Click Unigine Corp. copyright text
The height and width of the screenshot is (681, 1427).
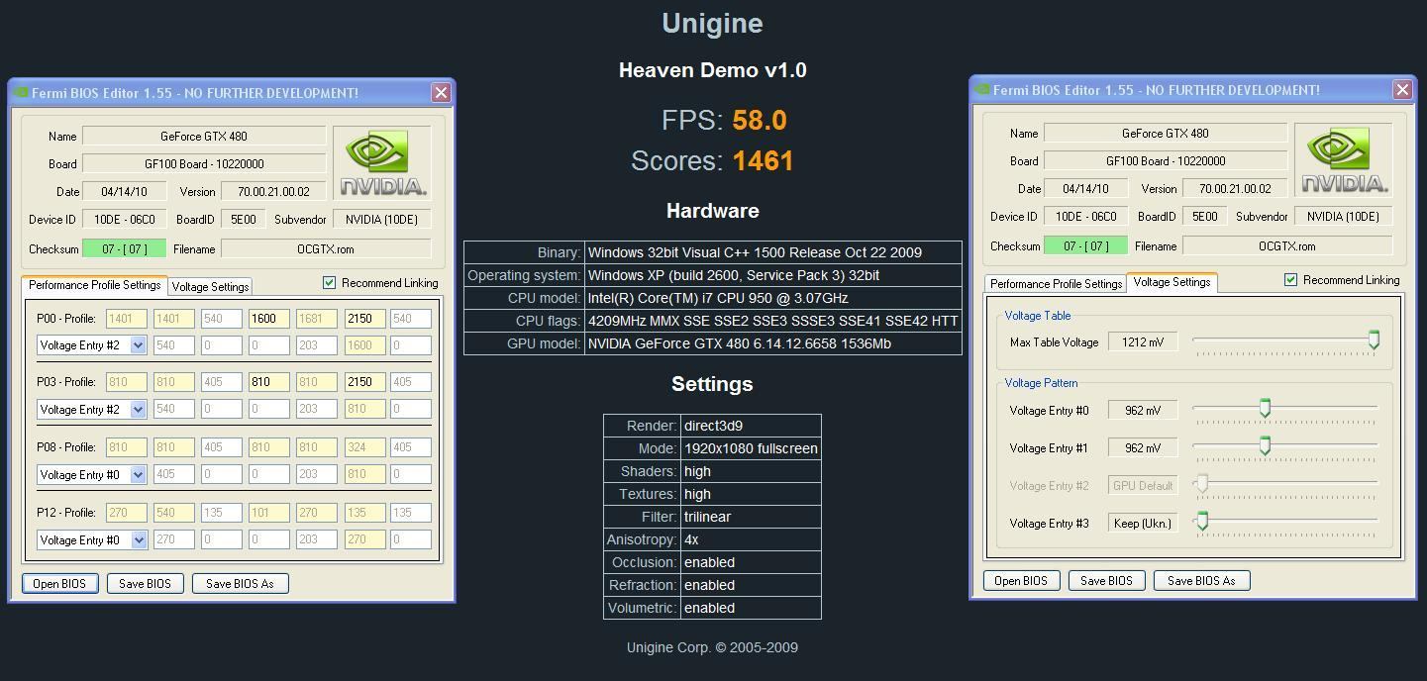click(x=712, y=647)
